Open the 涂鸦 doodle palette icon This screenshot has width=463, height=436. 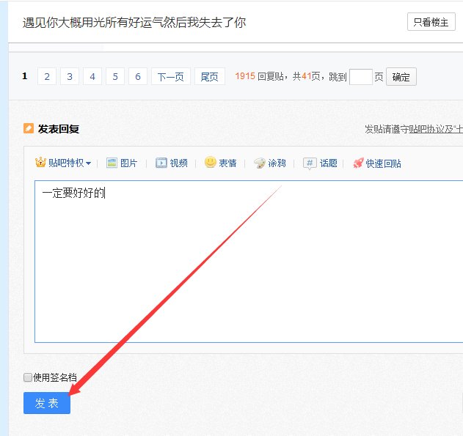click(260, 163)
